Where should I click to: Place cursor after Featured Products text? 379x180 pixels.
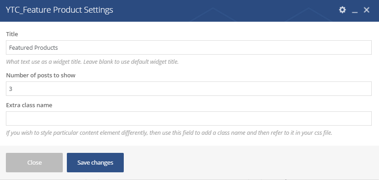point(58,47)
